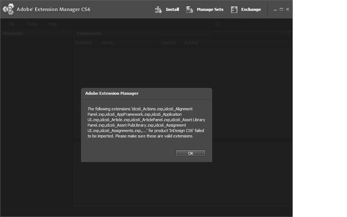Viewport: 347px width, 217px height.
Task: Open Manage Sets from the header
Action: pos(210,9)
